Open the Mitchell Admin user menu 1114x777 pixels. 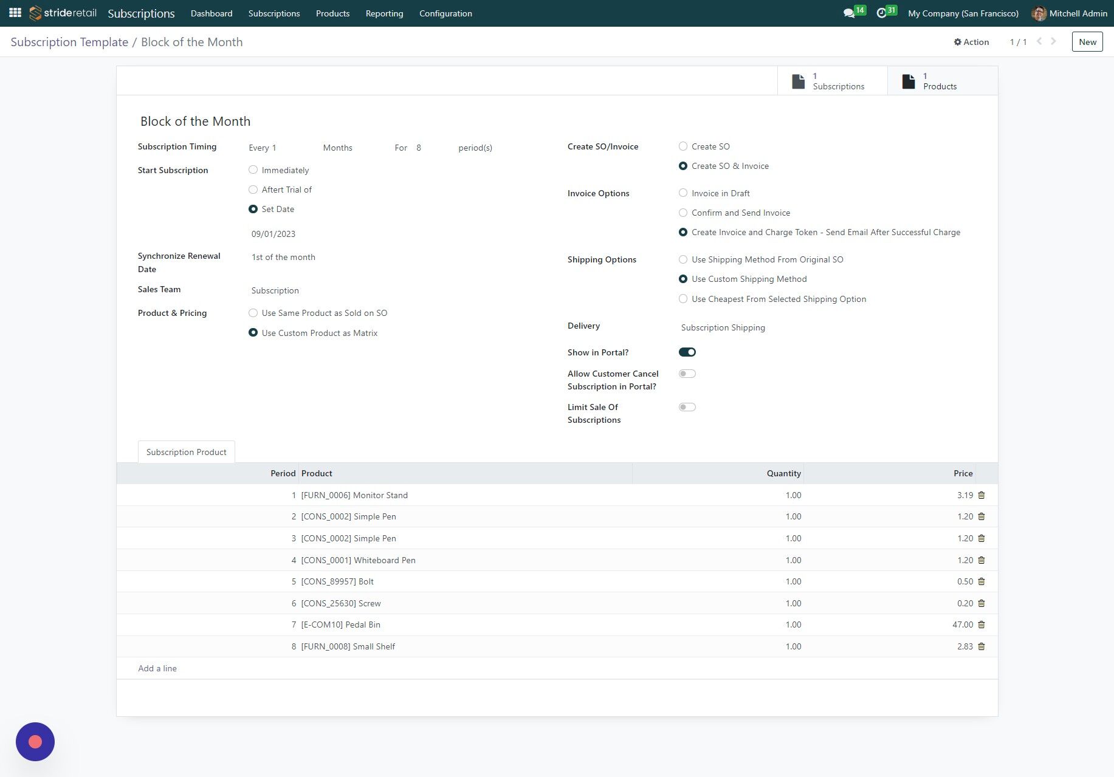[1070, 13]
